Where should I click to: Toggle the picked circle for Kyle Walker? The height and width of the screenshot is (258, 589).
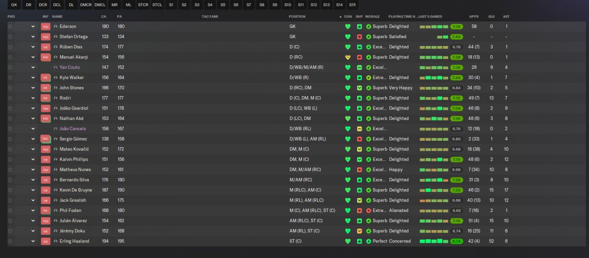10,78
